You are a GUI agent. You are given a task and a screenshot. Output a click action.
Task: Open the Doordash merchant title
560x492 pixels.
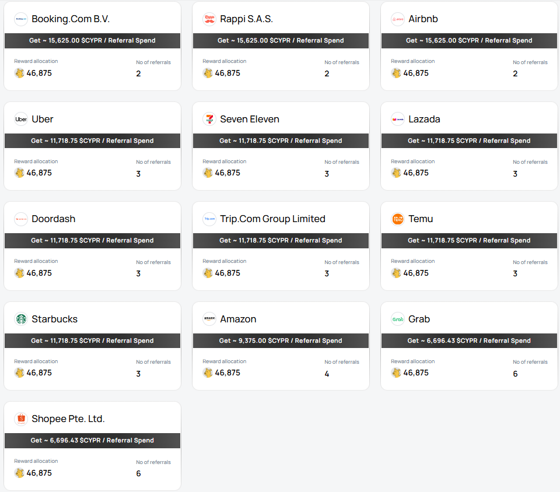coord(53,219)
